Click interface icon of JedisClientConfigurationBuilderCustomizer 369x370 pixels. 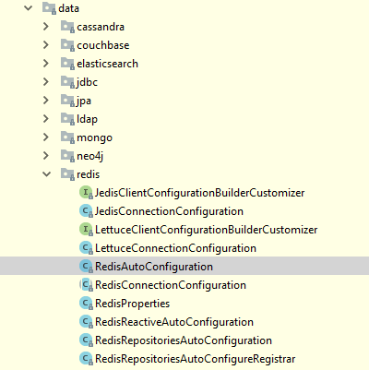click(86, 193)
